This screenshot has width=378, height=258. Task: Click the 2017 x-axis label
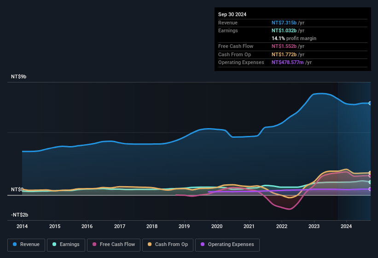pos(120,226)
